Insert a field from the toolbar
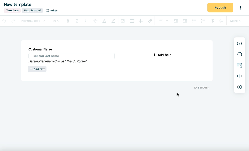Screen dimensions: 249x151 [141, 21]
